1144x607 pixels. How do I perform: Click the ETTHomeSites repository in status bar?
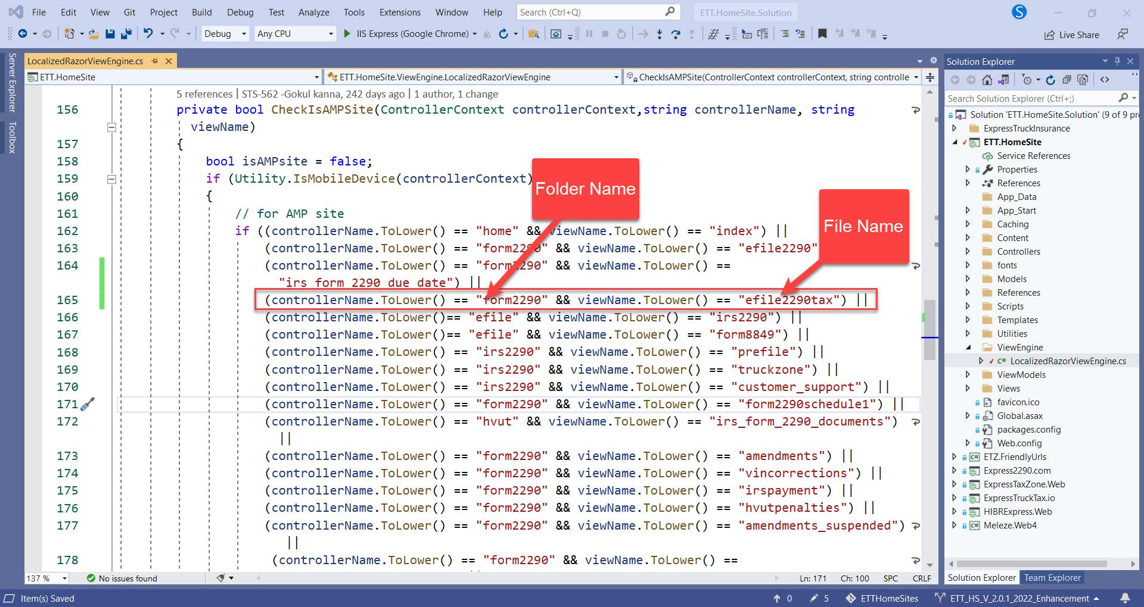tap(882, 598)
